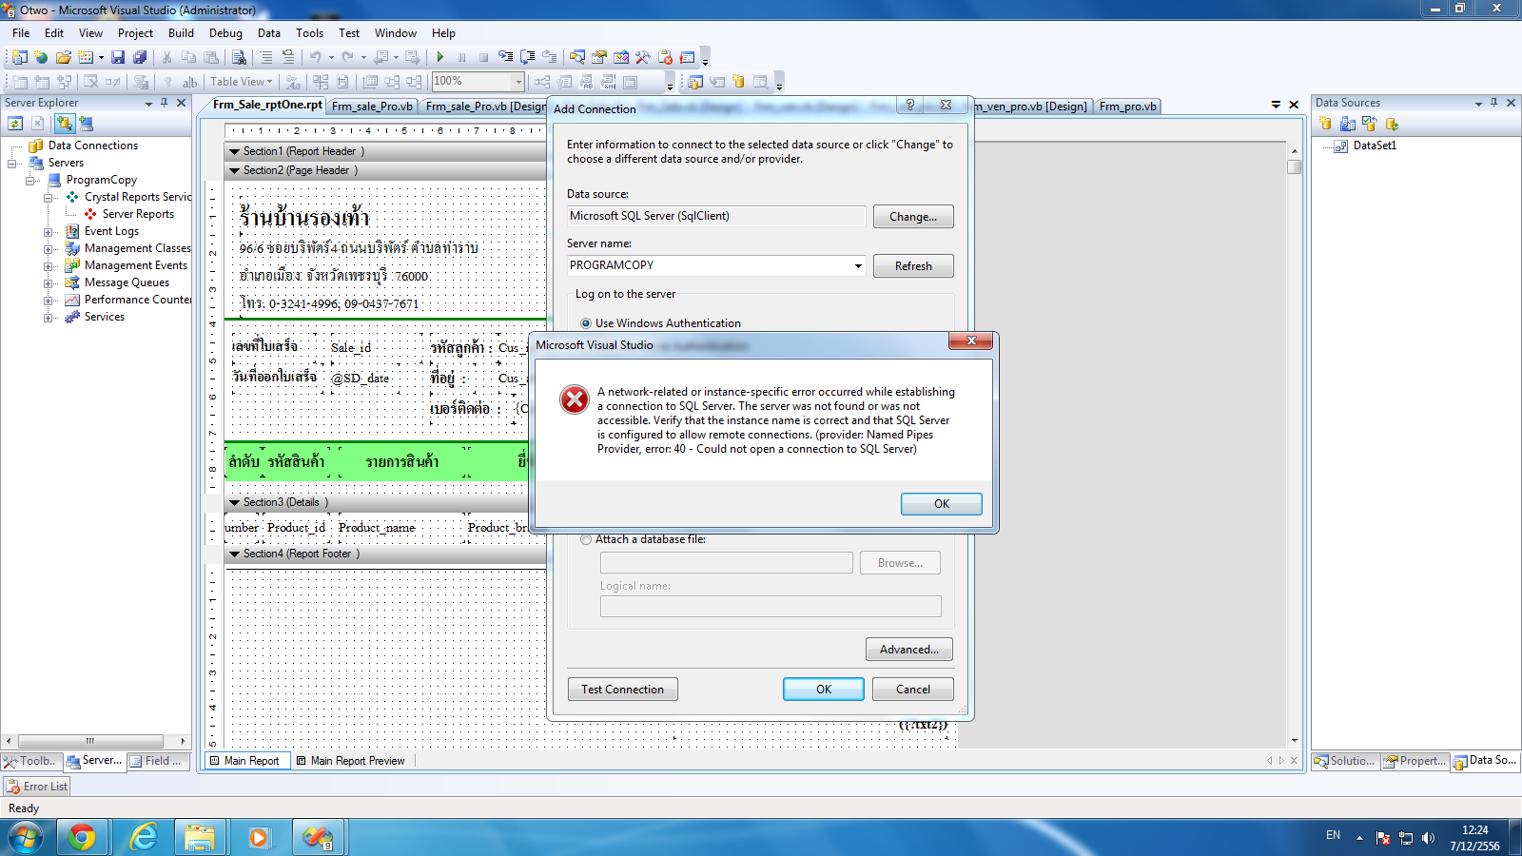This screenshot has height=856, width=1522.
Task: Switch to Frm_sale_Pro.vb tab
Action: pyautogui.click(x=372, y=107)
